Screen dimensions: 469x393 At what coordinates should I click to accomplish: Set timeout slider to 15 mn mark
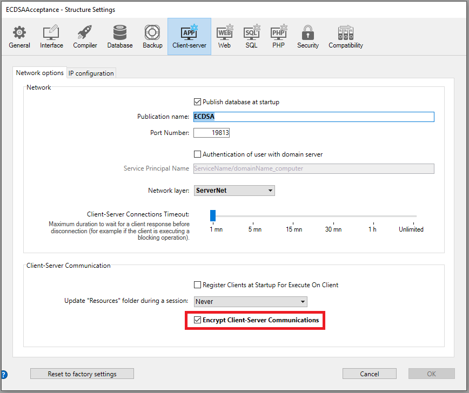pos(293,216)
